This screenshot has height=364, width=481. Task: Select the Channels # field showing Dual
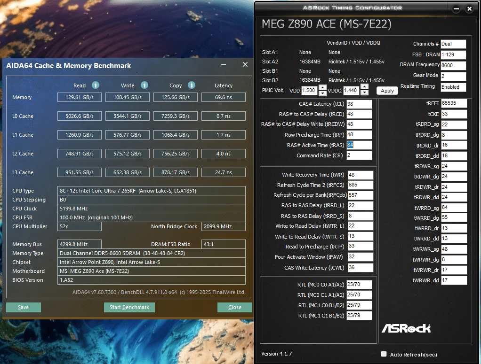tap(453, 44)
